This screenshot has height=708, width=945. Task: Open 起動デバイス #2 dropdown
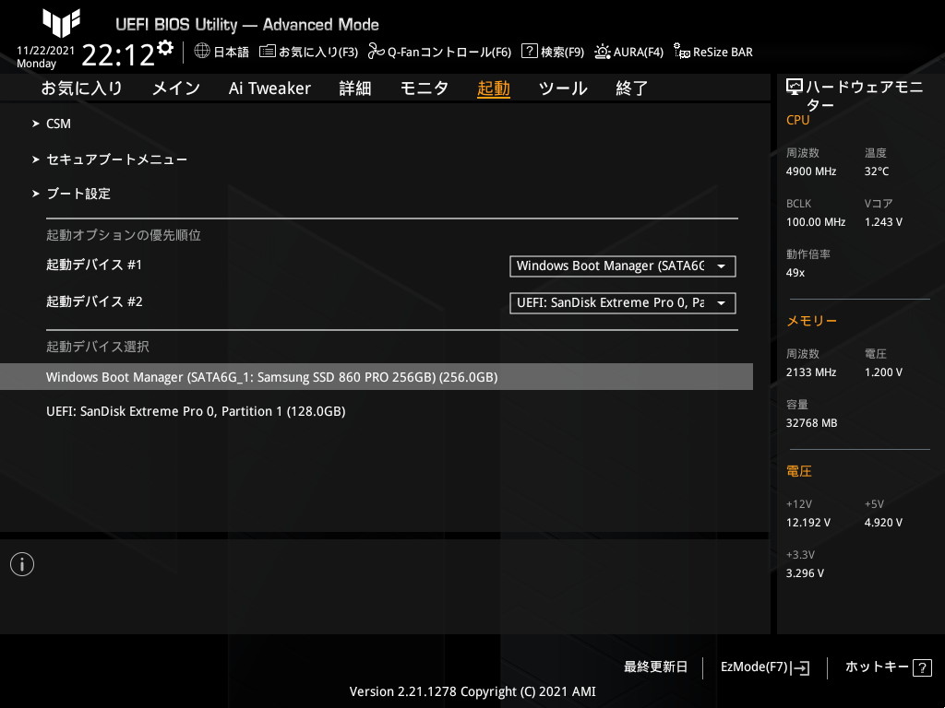point(623,302)
